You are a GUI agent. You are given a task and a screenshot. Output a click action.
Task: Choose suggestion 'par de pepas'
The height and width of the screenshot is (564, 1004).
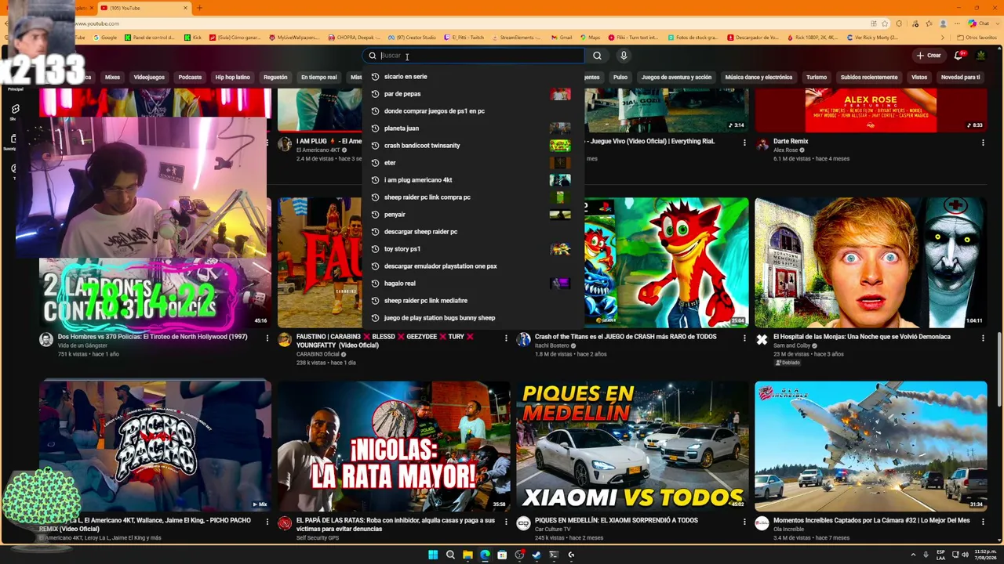pos(473,94)
